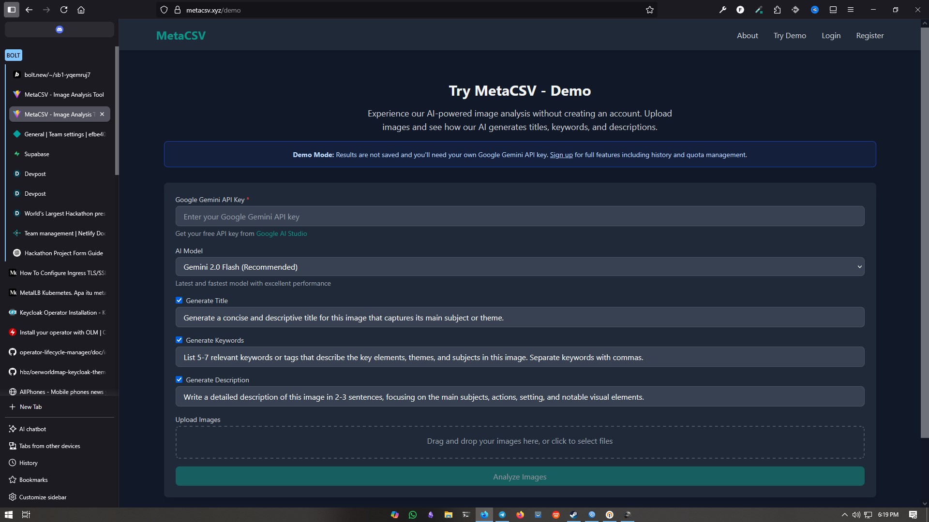Go to browser home page icon
Viewport: 929px width, 522px height.
(x=81, y=10)
